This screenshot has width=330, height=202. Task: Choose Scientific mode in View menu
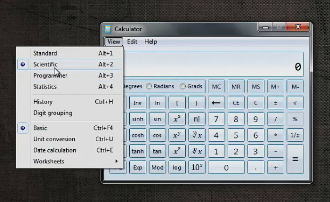(x=69, y=64)
